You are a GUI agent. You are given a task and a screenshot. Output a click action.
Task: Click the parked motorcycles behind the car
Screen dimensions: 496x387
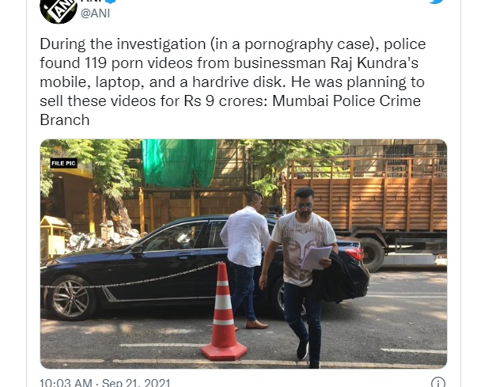click(x=101, y=239)
